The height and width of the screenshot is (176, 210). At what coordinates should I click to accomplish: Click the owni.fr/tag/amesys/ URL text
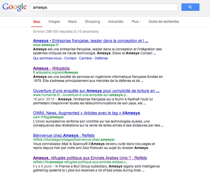pos(48,117)
